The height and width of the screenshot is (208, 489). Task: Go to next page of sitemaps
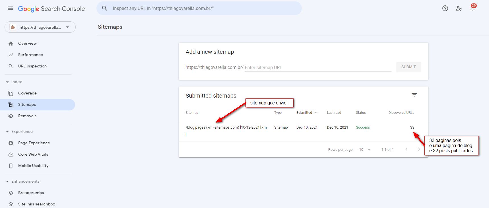click(x=419, y=149)
